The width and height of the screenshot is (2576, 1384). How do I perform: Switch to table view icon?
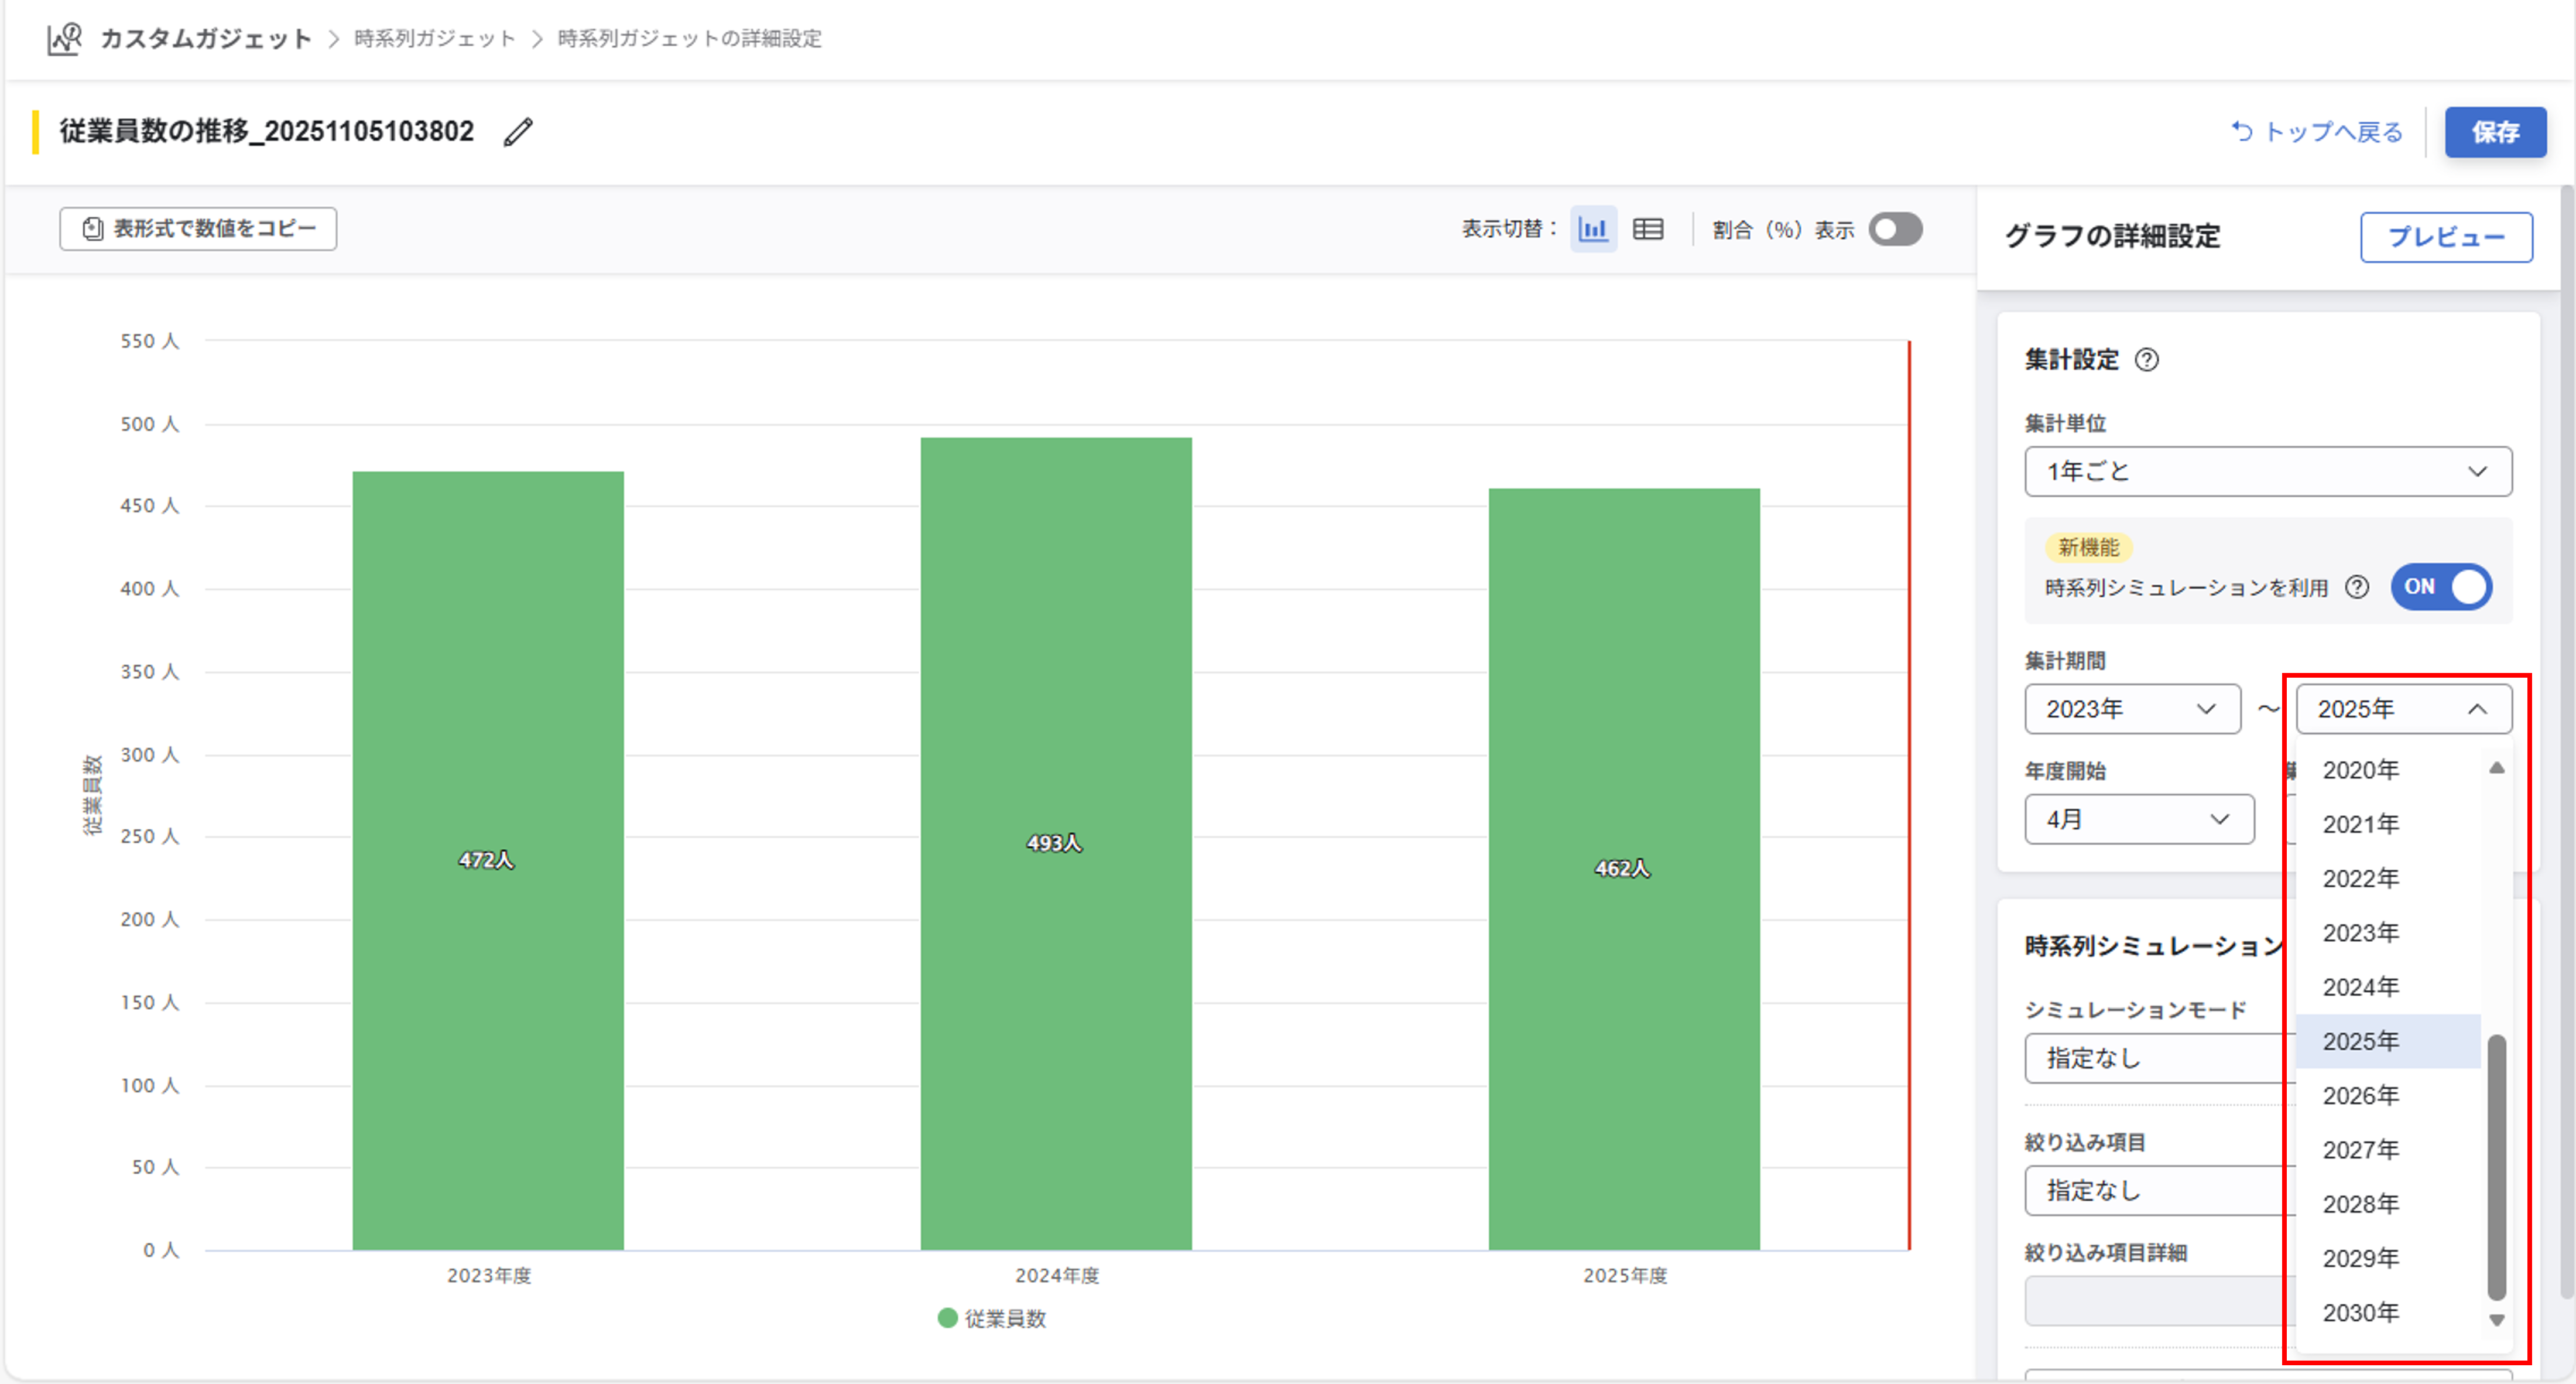point(1648,229)
